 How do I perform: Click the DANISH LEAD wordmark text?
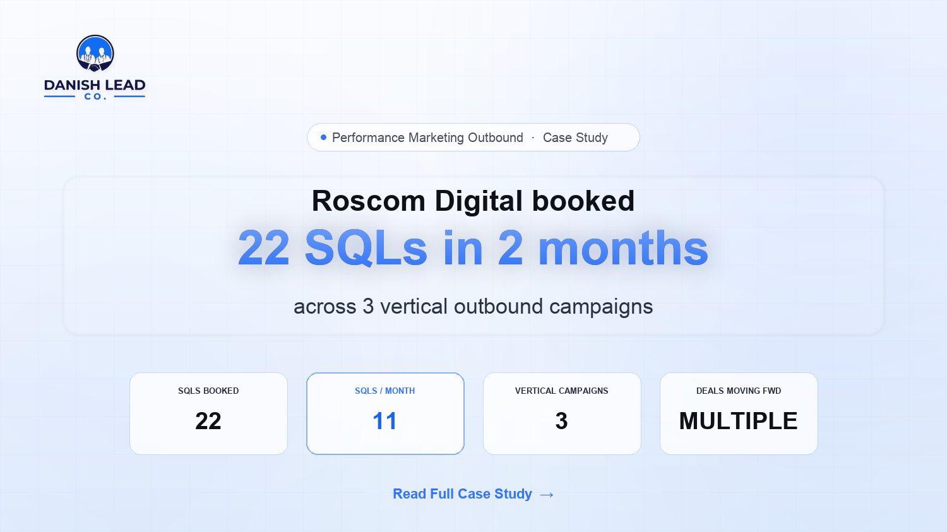point(95,85)
